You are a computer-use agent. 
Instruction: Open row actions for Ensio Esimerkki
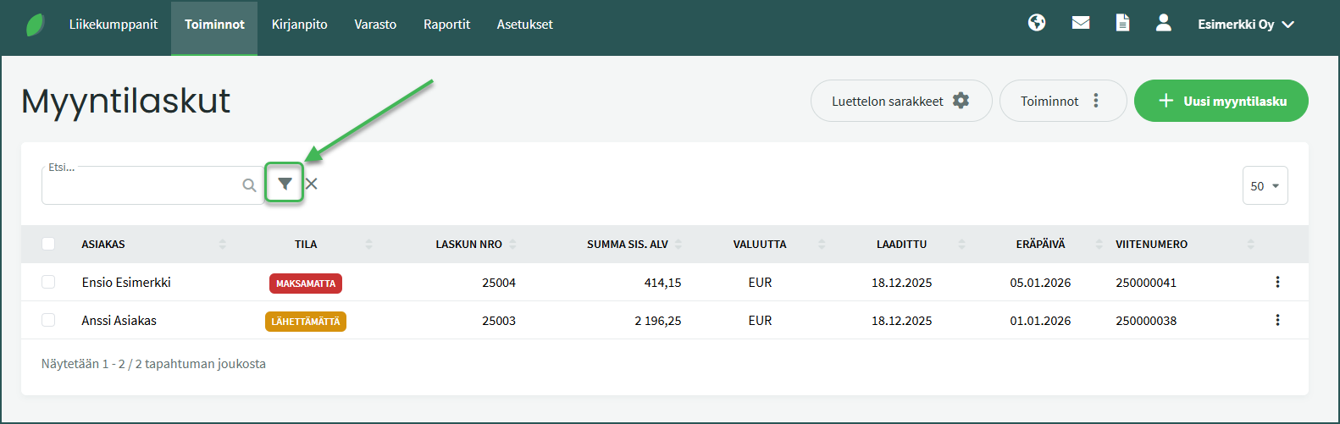click(1277, 282)
